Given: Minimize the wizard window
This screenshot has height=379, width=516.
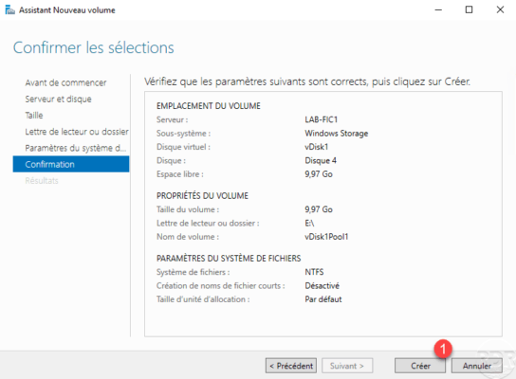Looking at the screenshot, I should (x=438, y=9).
